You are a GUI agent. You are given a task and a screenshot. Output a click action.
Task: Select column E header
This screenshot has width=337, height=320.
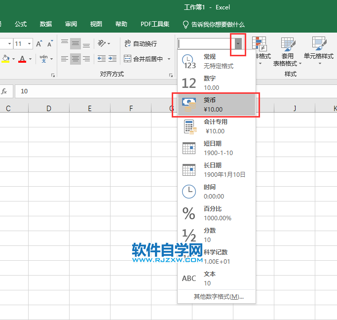(90, 108)
